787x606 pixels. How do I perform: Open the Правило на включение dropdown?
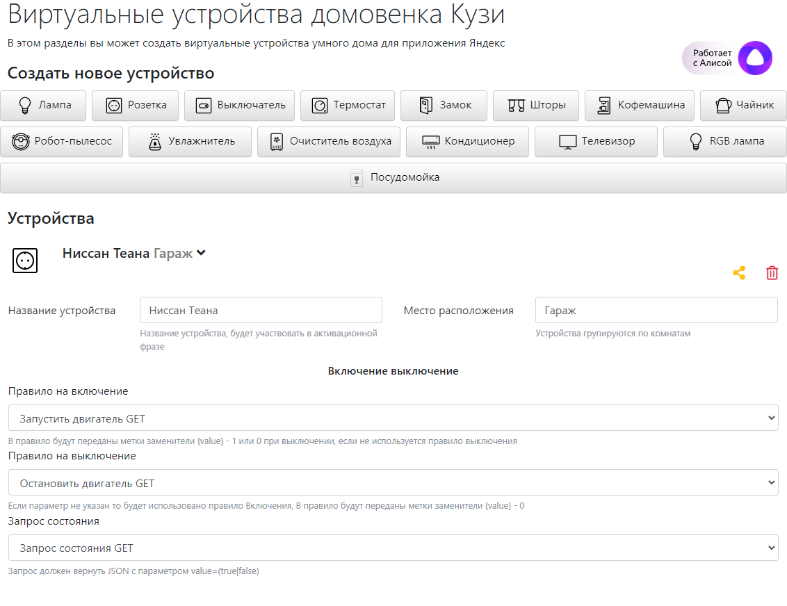click(394, 418)
